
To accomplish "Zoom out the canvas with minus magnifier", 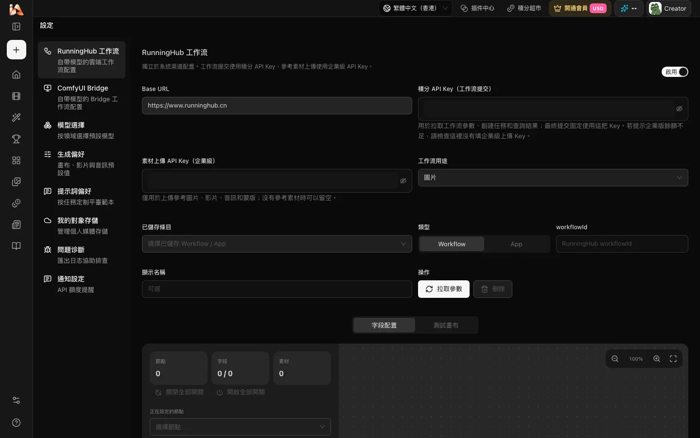I will coord(615,359).
